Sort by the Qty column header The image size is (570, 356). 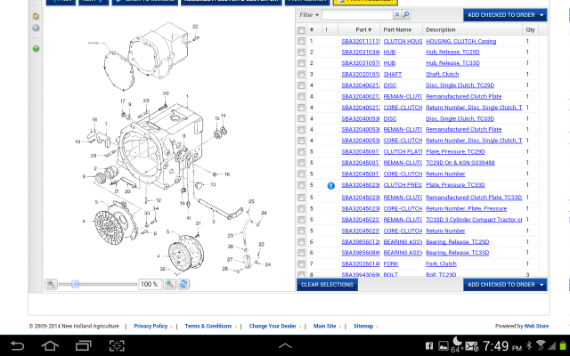531,29
